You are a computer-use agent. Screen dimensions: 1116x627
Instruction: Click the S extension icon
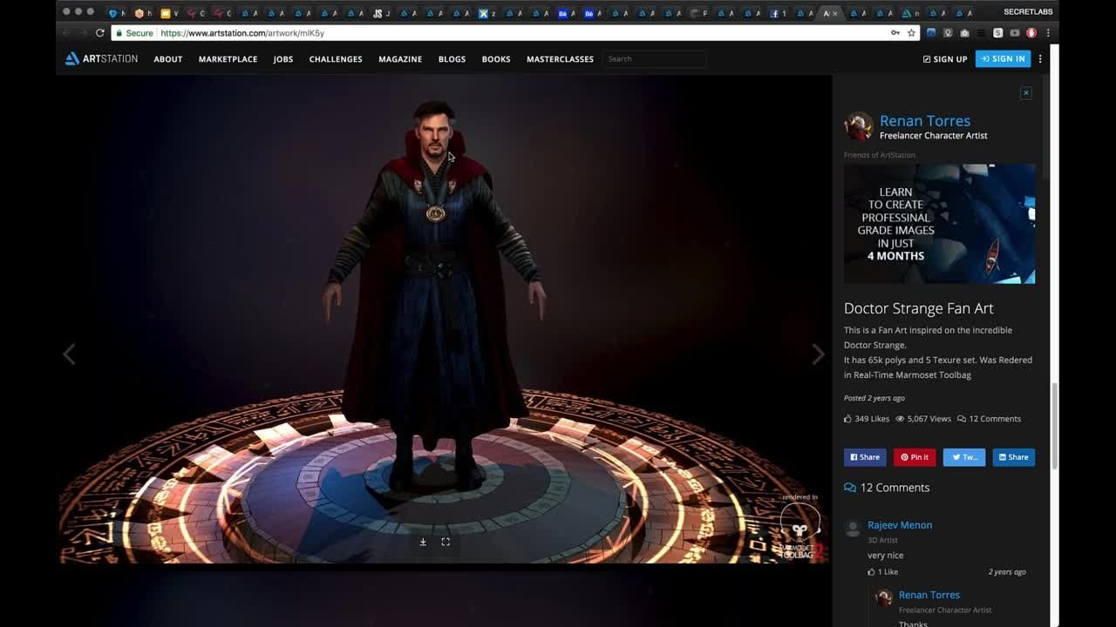pyautogui.click(x=998, y=33)
